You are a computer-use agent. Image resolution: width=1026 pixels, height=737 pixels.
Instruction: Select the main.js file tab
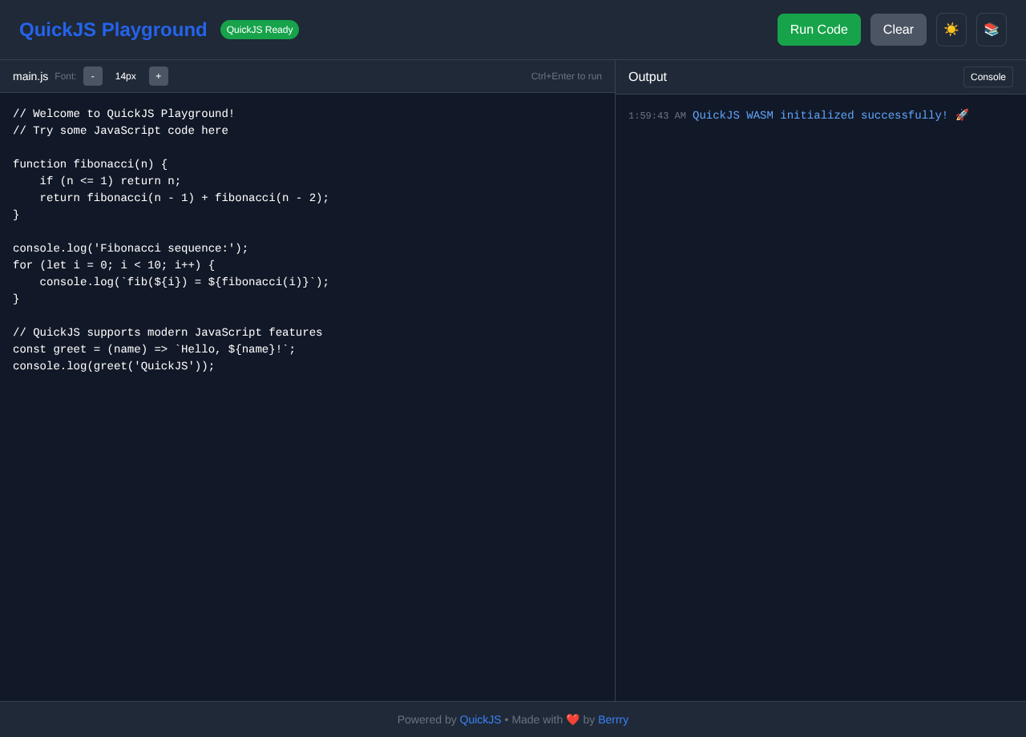[30, 76]
